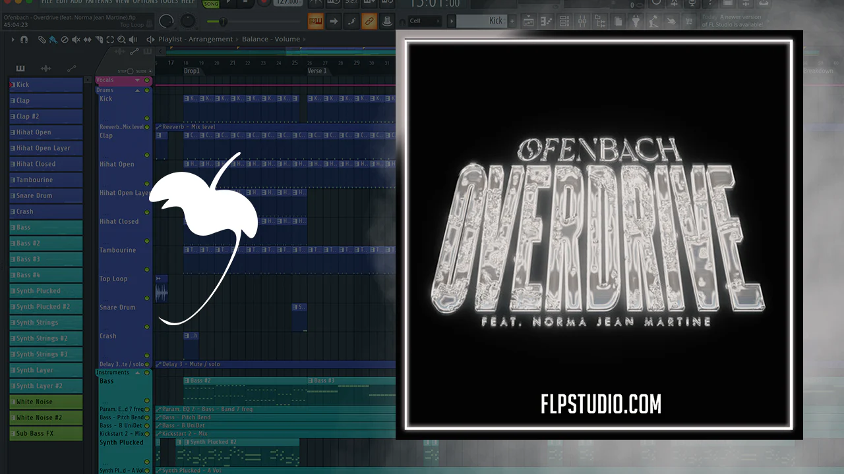Viewport: 844px width, 474px height.
Task: Select the playlist Playback speaker tool
Action: pyautogui.click(x=133, y=39)
